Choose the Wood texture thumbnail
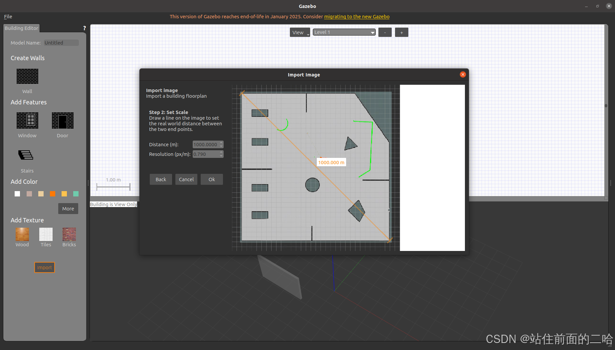615x350 pixels. (22, 234)
